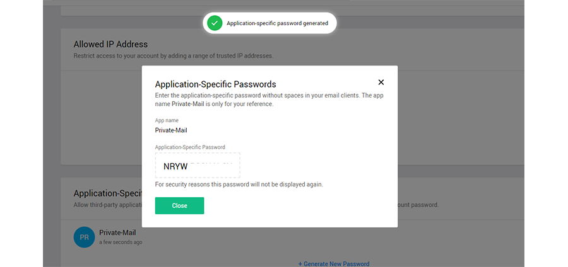The width and height of the screenshot is (568, 267).
Task: Click the PR avatar circle
Action: [84, 237]
